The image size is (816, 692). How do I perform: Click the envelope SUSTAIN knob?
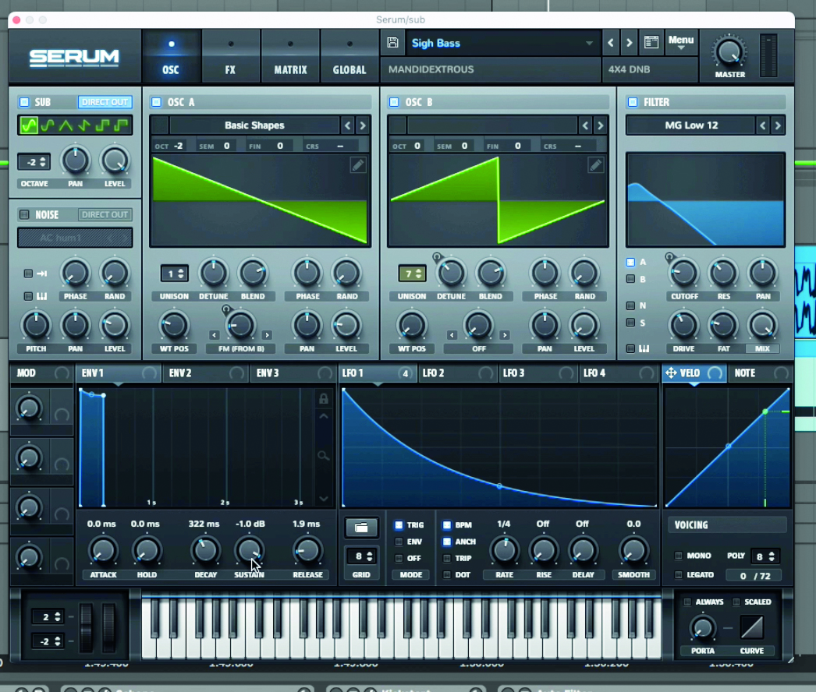click(x=250, y=551)
